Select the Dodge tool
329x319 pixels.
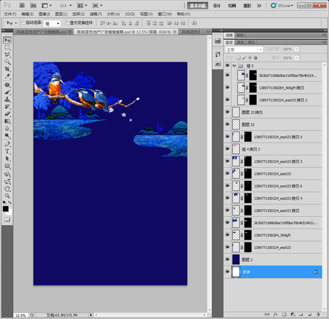(x=7, y=135)
